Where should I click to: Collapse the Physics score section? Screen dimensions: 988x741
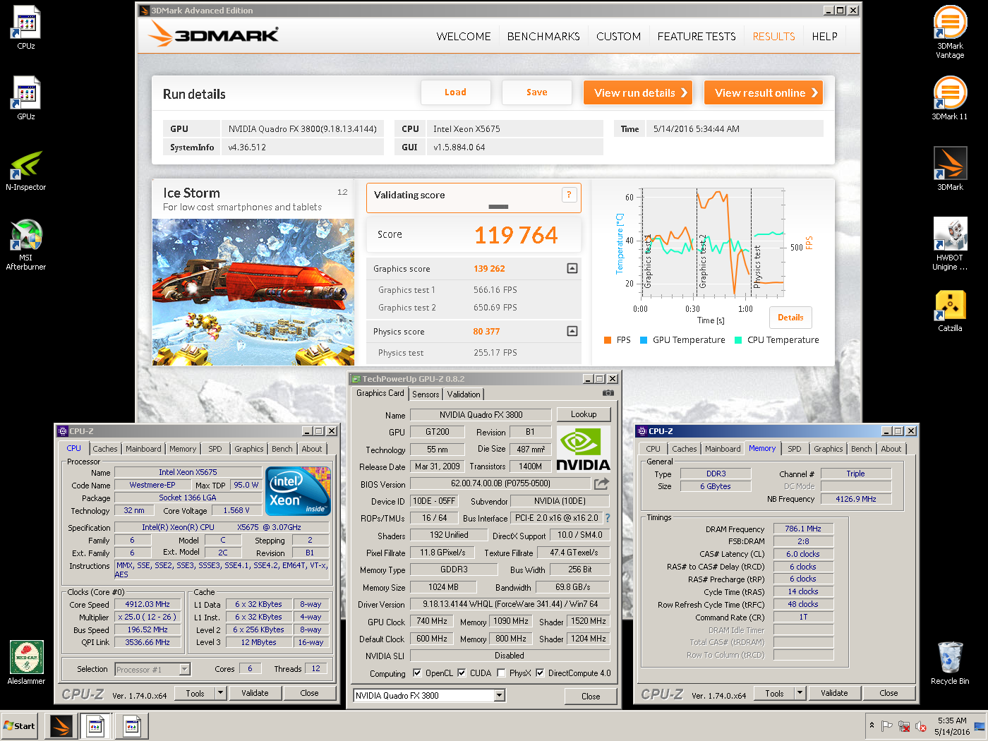572,331
